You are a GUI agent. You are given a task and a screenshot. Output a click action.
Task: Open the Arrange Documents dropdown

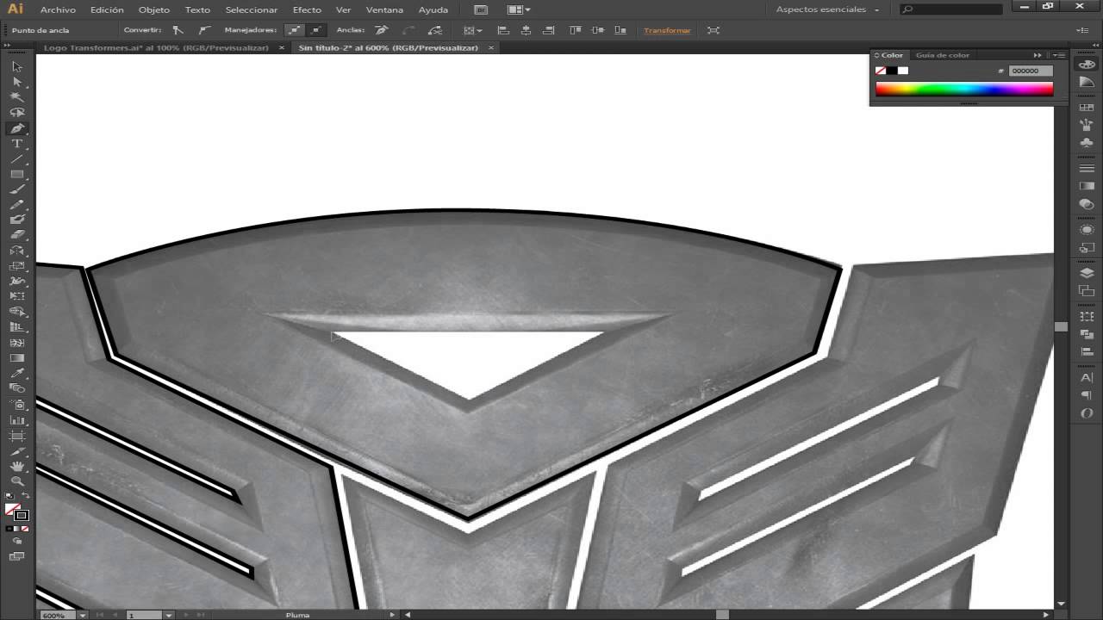(519, 9)
